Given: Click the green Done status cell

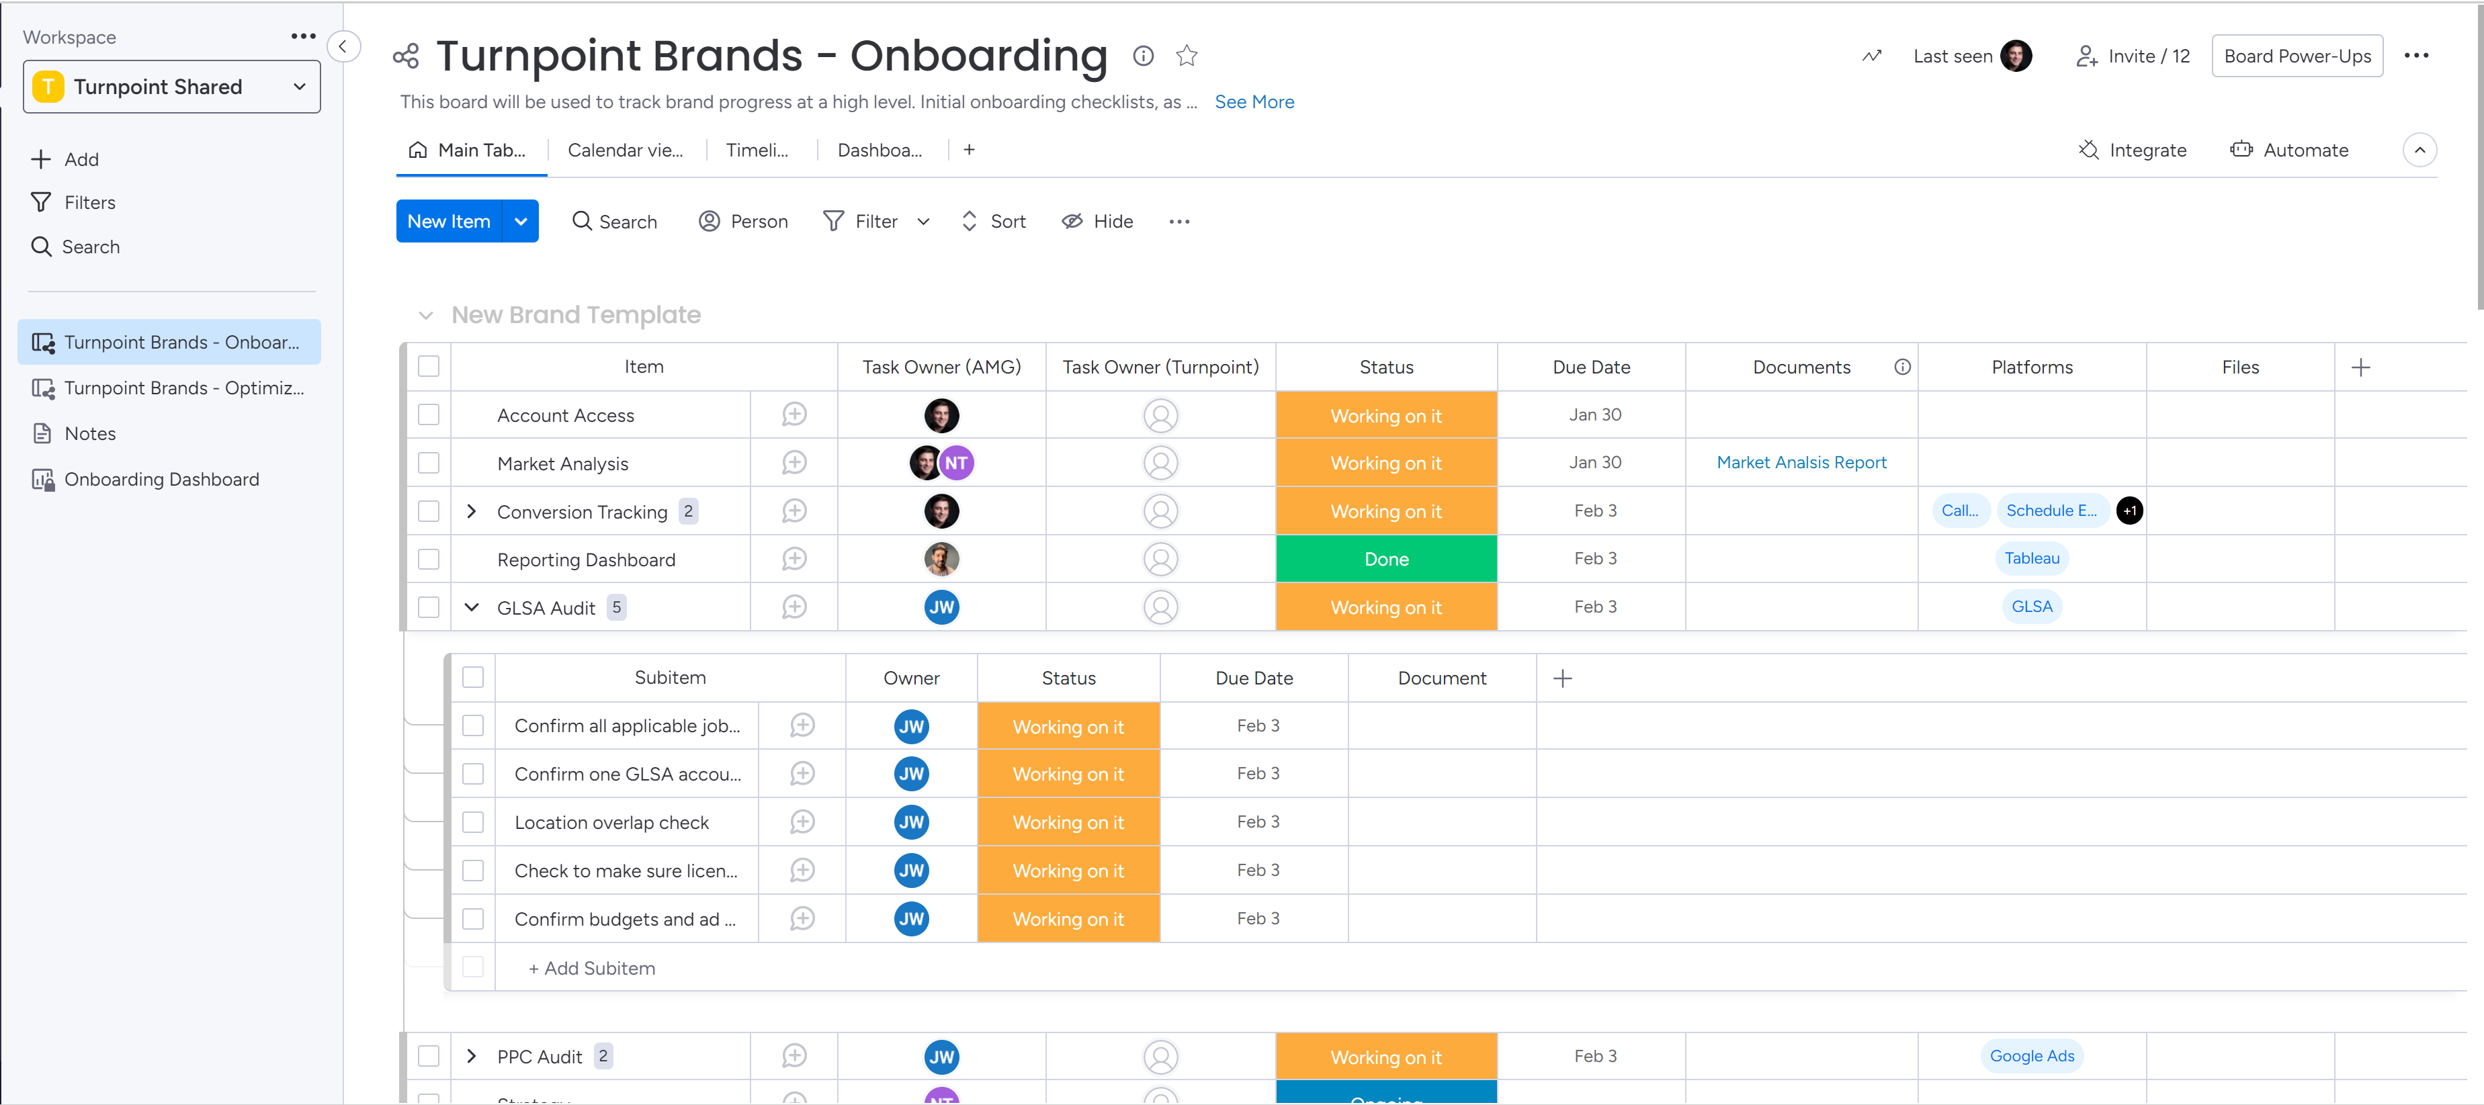Looking at the screenshot, I should (x=1385, y=560).
